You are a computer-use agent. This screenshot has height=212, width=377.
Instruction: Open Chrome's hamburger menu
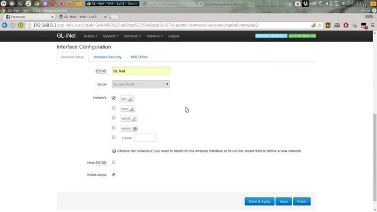point(373,25)
